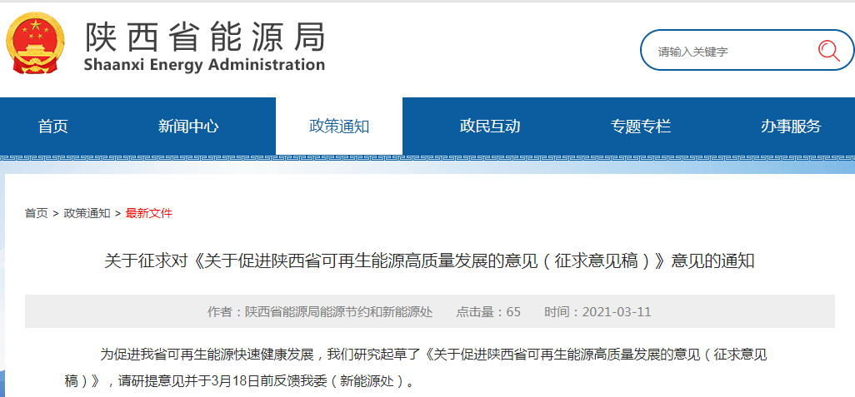Open the 办事服务 navigation item
Viewport: 855px width, 397px height.
click(x=791, y=127)
